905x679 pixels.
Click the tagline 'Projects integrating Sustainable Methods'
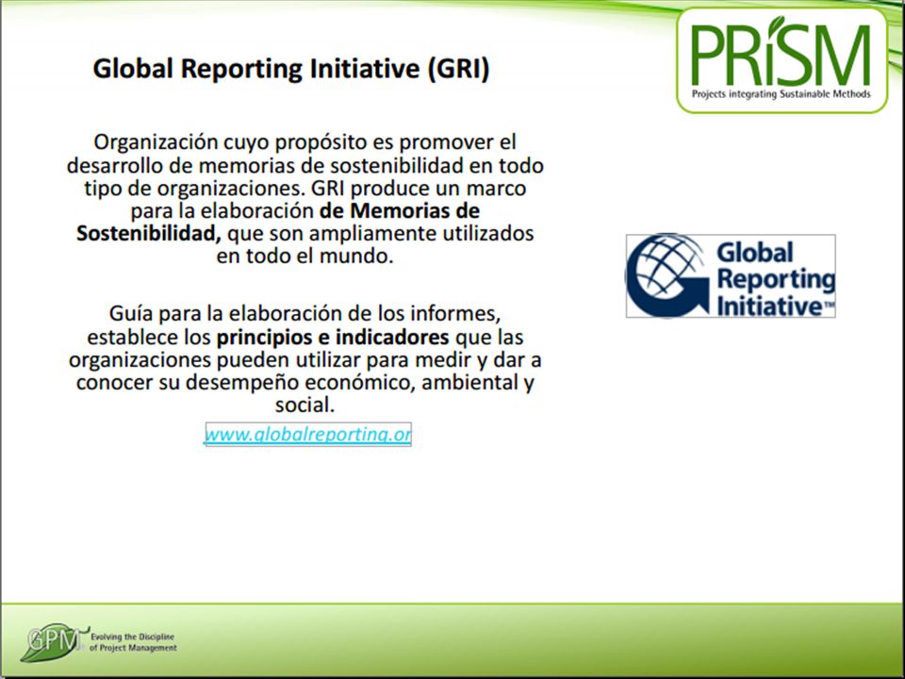[782, 93]
